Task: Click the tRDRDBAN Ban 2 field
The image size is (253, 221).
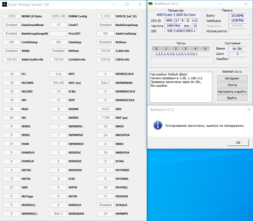Action: 58,214
